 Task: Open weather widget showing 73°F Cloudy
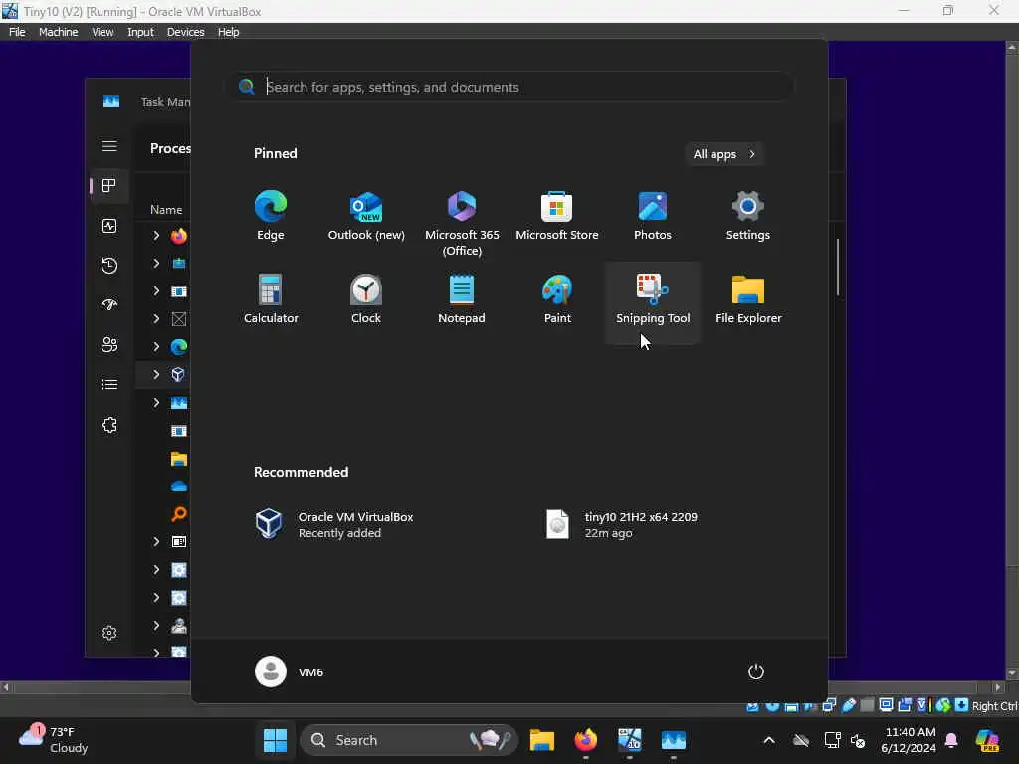click(52, 740)
